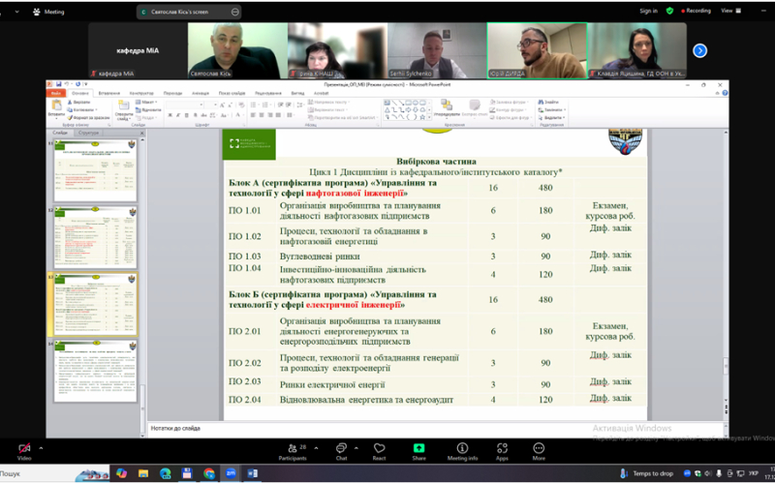
Task: Click Вирізати (cut) in clipboard group
Action: pos(78,103)
